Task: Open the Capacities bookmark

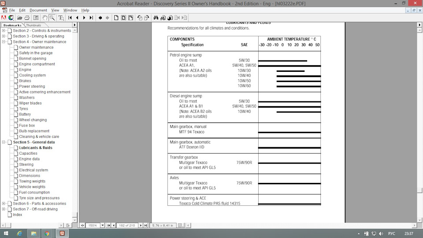Action: pyautogui.click(x=28, y=153)
